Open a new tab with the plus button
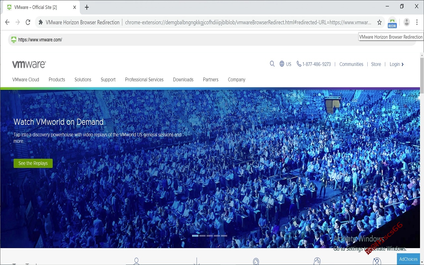 (x=87, y=7)
